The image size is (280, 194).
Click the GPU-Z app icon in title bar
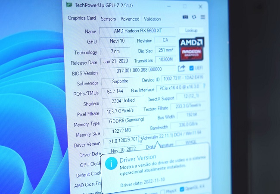pos(69,5)
